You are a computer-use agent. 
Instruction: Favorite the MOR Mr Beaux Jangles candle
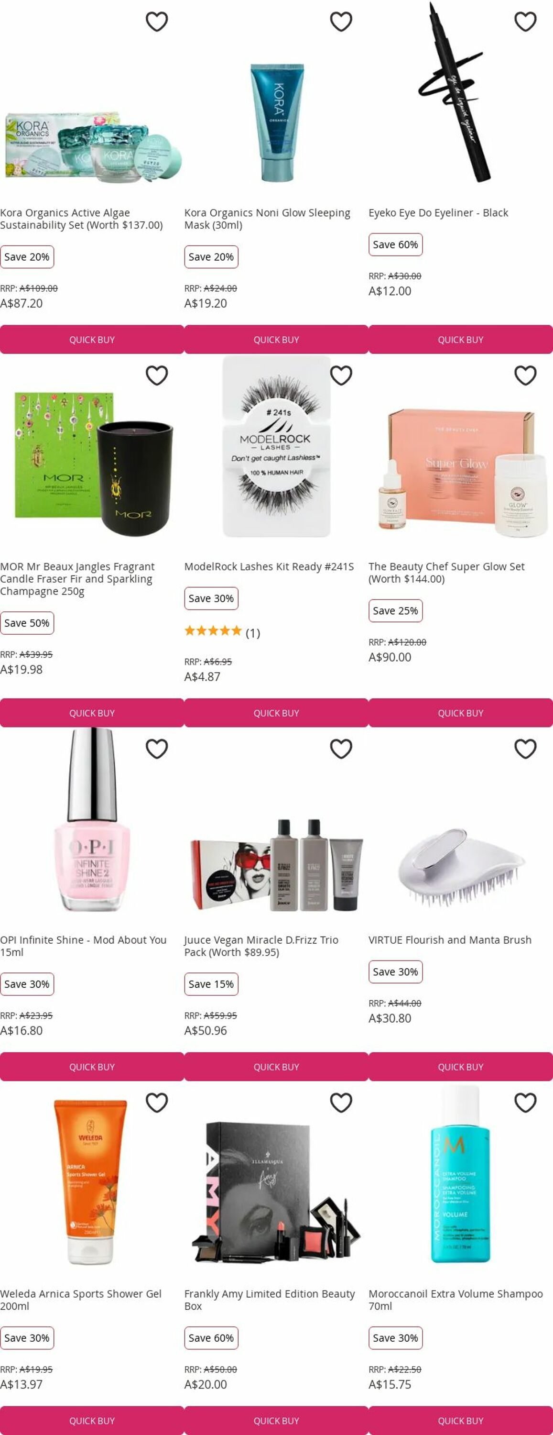click(x=156, y=375)
